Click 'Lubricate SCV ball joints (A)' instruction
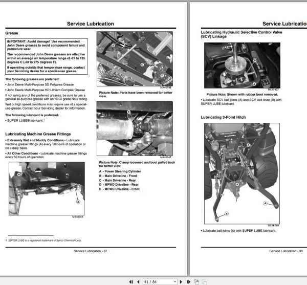The image size is (307, 285). click(x=241, y=102)
